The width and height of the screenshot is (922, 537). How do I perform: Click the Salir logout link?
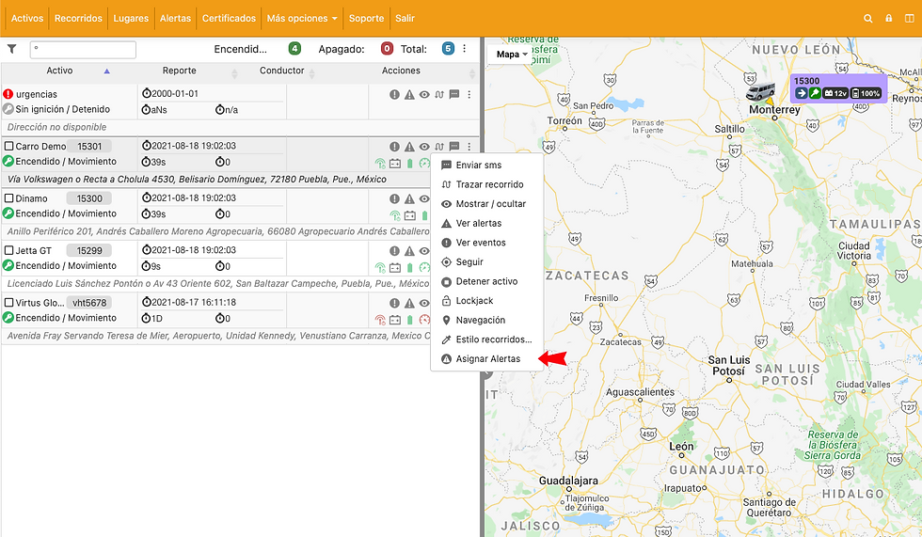click(x=405, y=18)
